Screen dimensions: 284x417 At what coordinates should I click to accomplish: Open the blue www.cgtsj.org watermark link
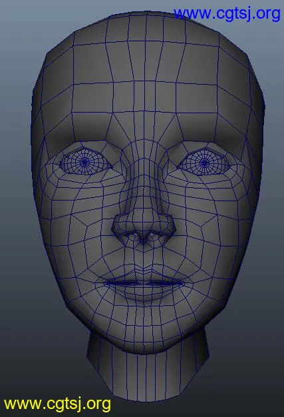pyautogui.click(x=227, y=13)
